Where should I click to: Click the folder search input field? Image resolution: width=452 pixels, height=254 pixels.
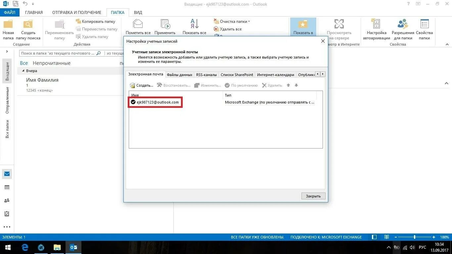pos(62,53)
